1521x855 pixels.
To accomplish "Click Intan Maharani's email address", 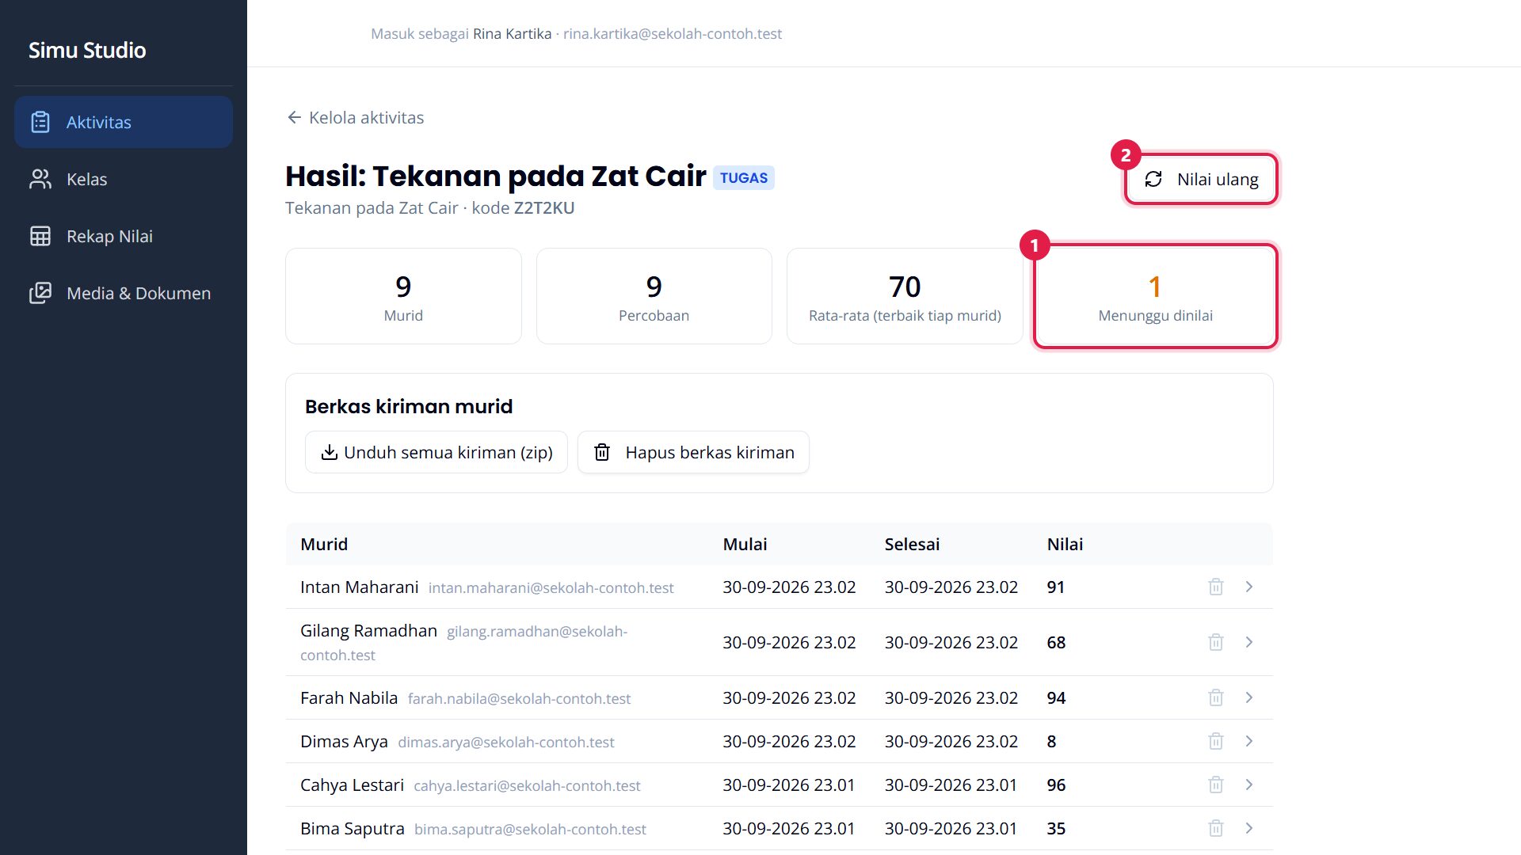I will [x=551, y=588].
